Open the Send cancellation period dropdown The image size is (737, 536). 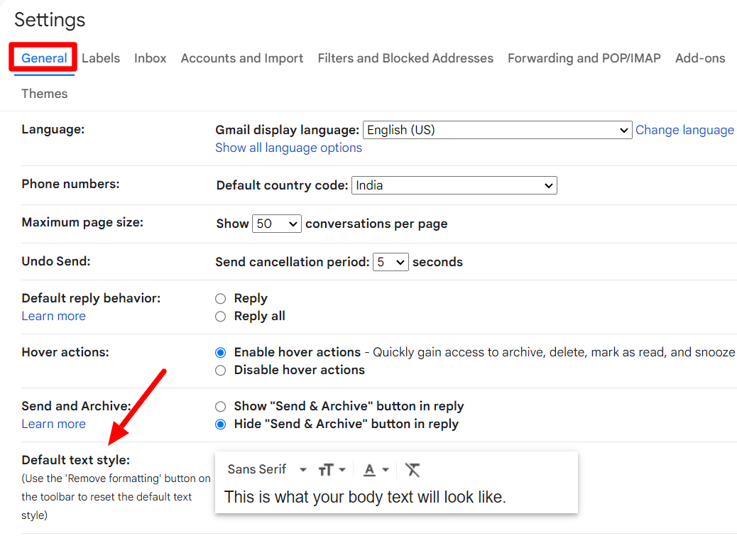(x=391, y=262)
